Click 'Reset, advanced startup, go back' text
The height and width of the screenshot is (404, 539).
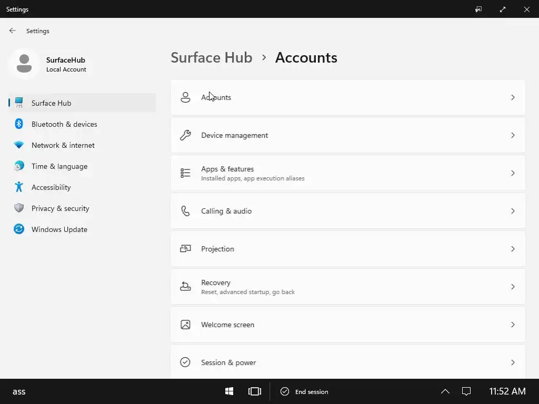248,291
